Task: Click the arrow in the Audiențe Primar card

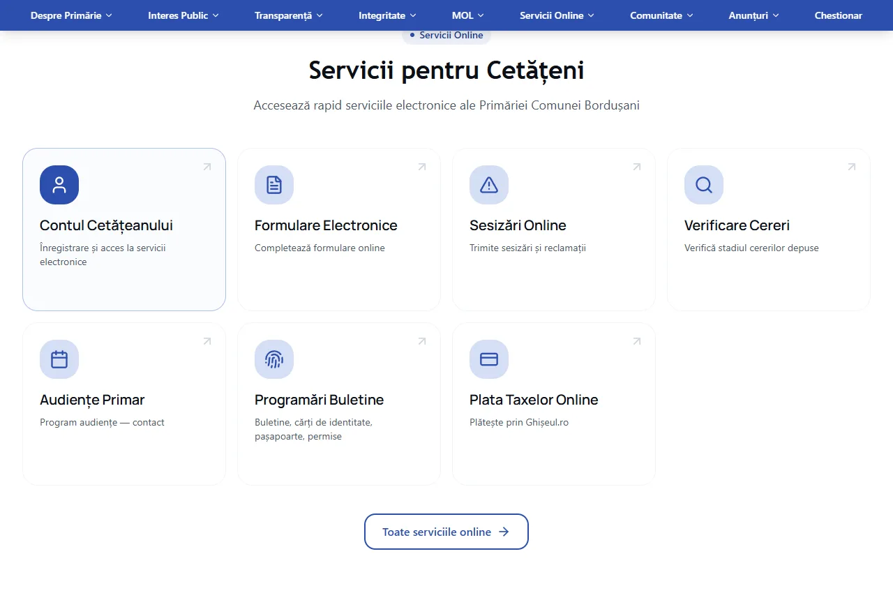Action: [207, 341]
